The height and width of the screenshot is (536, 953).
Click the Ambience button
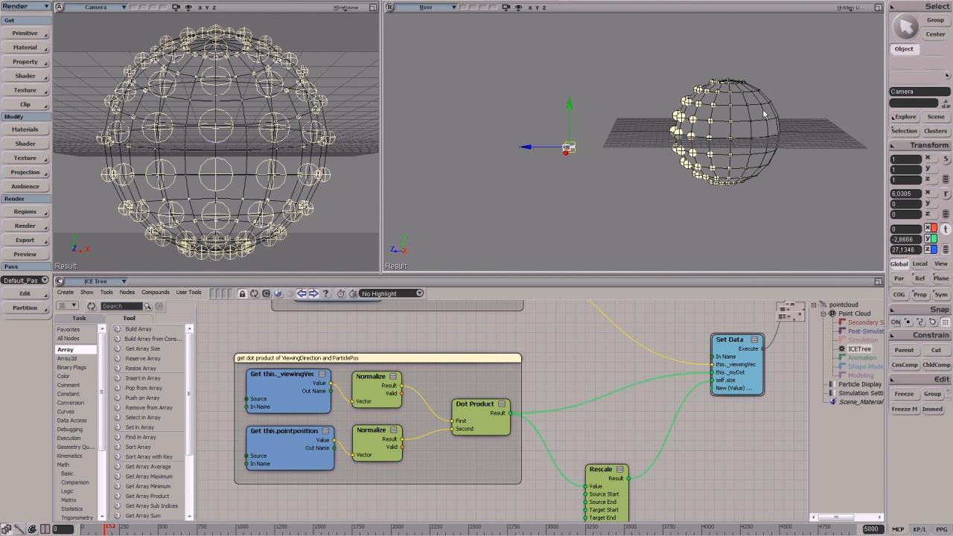25,187
